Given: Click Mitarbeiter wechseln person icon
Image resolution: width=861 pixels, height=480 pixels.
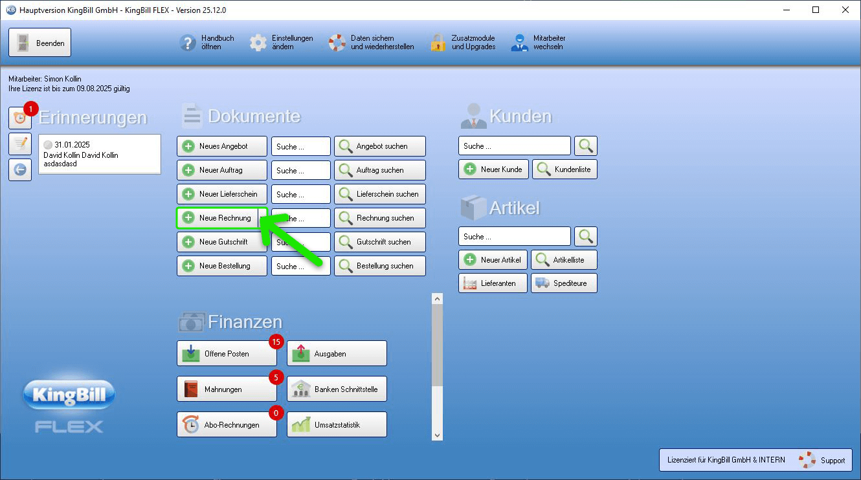Looking at the screenshot, I should pyautogui.click(x=519, y=43).
